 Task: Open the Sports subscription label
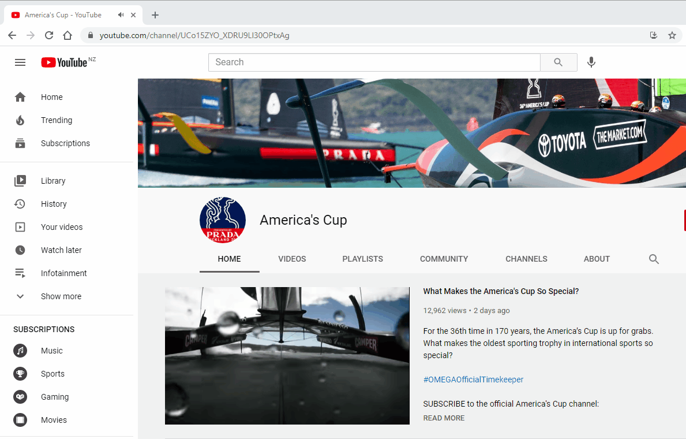click(53, 374)
